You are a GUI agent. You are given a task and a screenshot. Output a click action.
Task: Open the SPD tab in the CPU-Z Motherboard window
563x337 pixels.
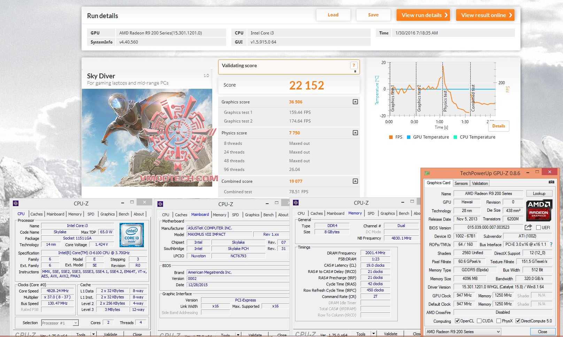(236, 215)
